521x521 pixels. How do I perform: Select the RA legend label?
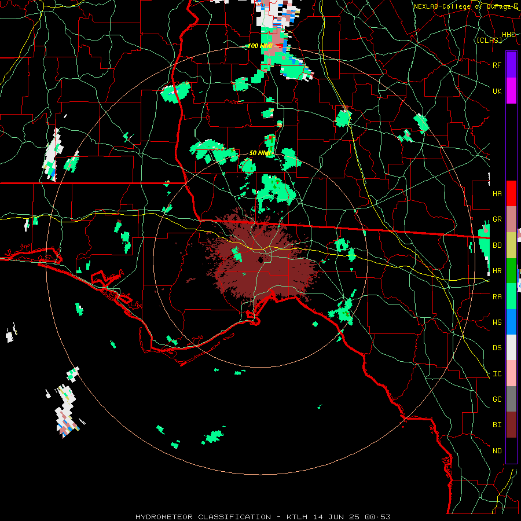[497, 296]
